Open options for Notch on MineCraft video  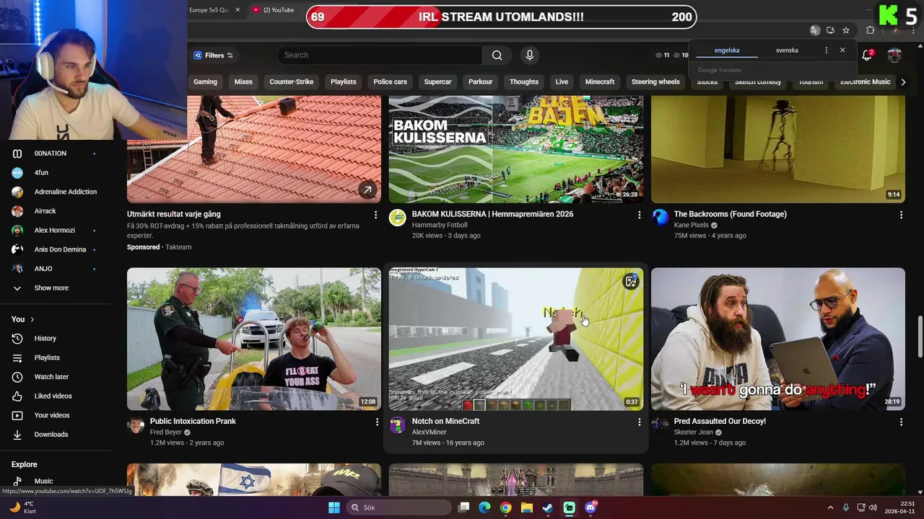coord(639,422)
